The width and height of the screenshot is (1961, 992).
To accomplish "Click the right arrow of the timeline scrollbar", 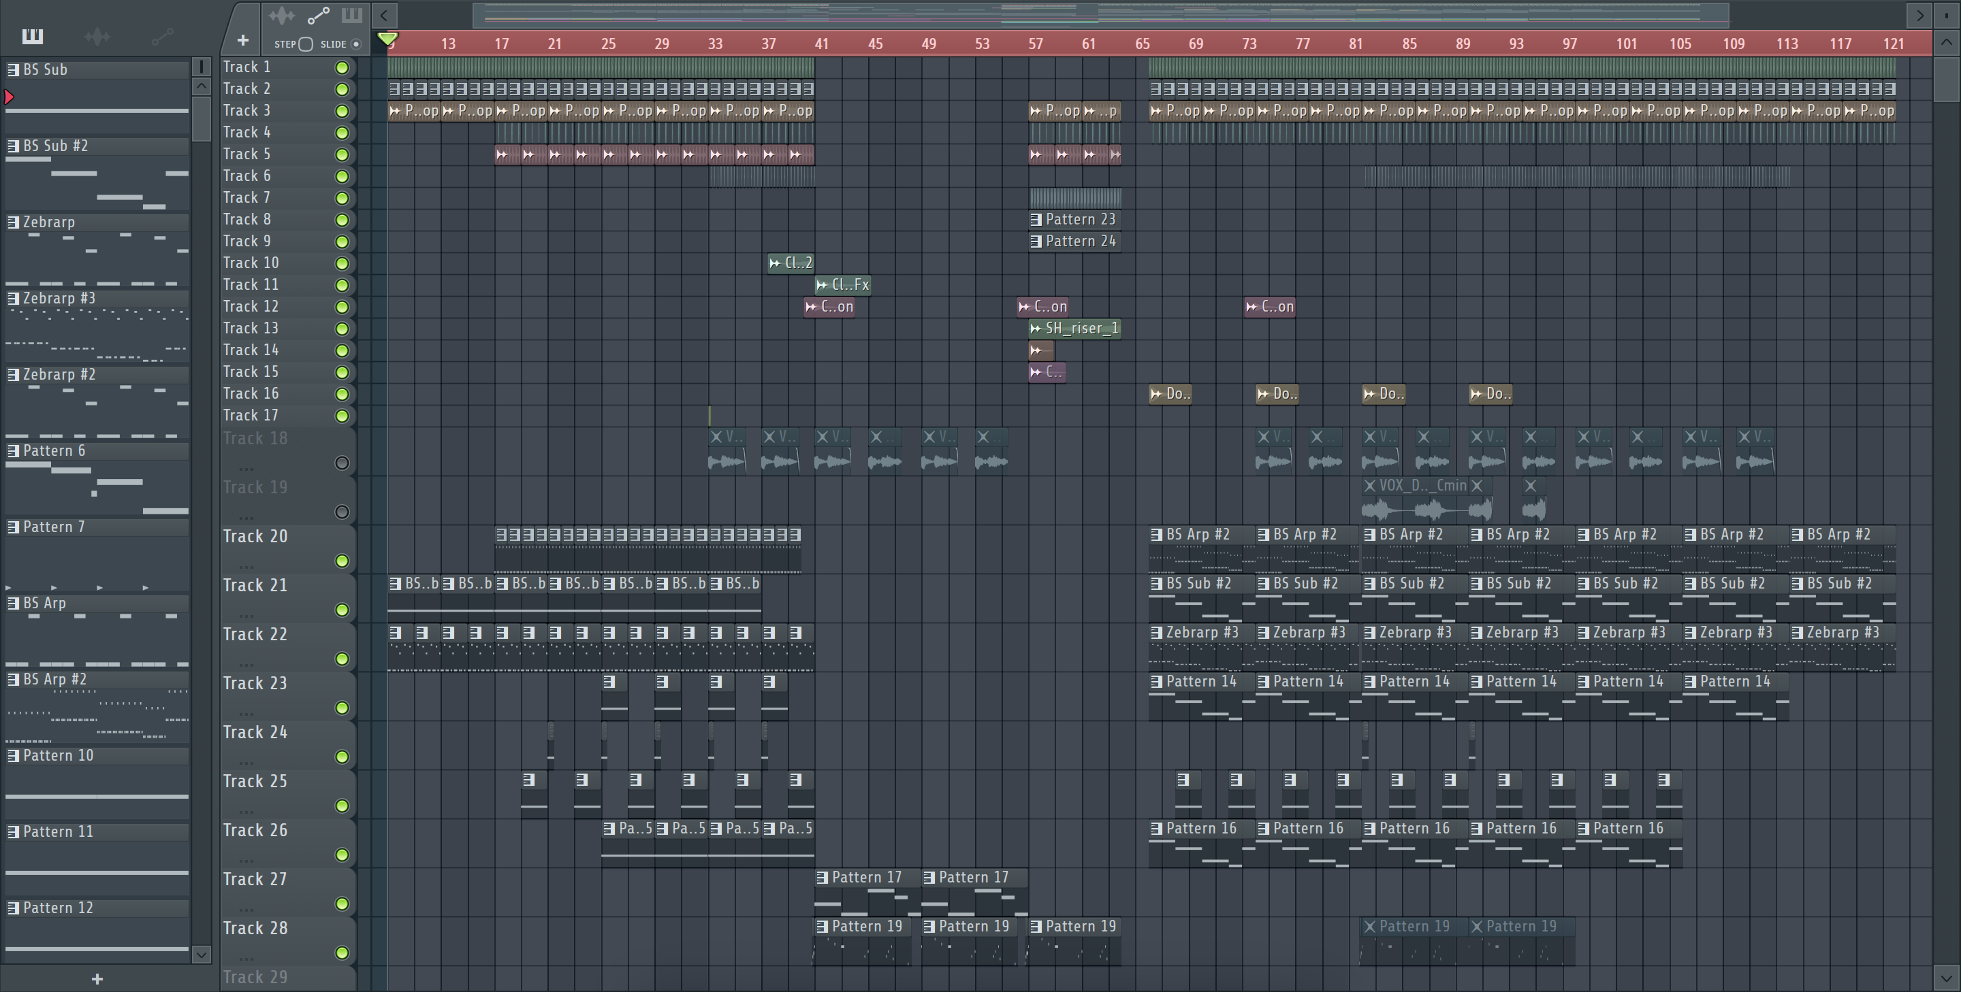I will (x=1919, y=14).
